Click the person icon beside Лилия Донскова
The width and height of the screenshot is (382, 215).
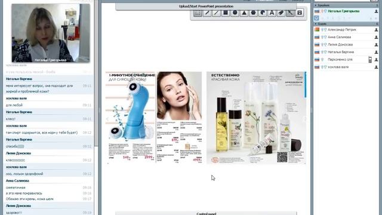376,45
